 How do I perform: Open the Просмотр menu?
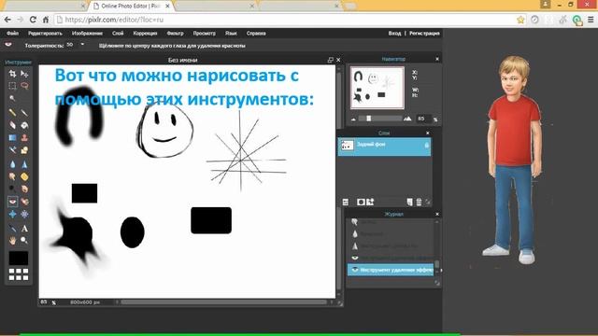(205, 34)
